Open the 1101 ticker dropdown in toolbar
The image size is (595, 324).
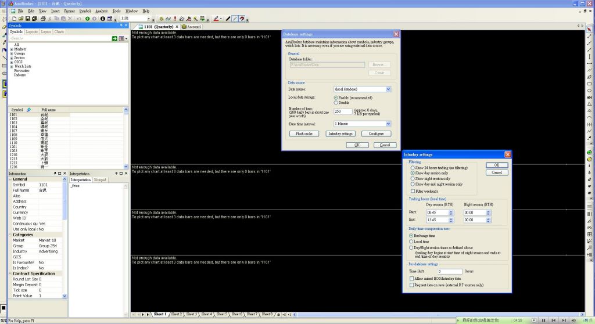(x=149, y=19)
